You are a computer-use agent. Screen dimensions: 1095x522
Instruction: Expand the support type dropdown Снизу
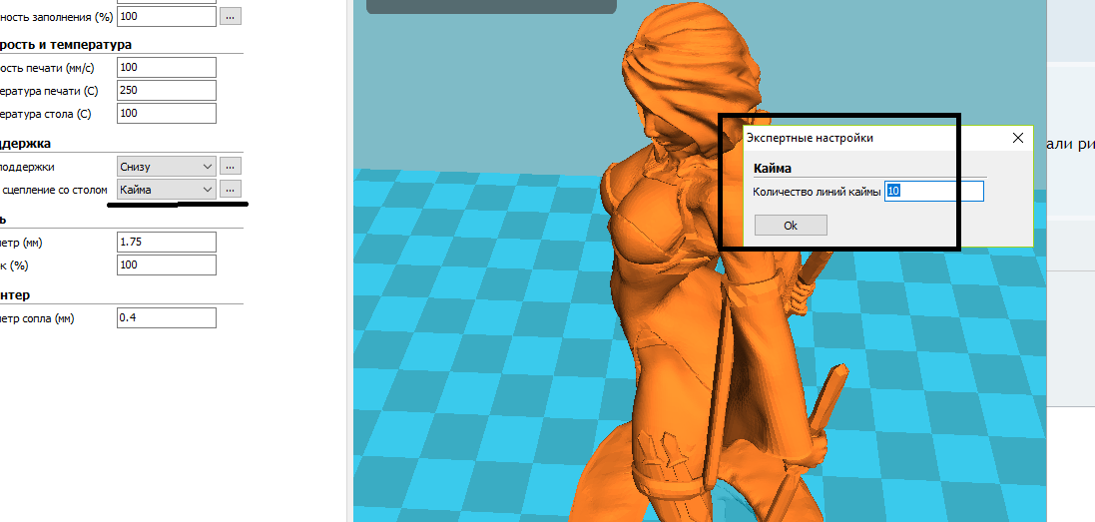166,166
